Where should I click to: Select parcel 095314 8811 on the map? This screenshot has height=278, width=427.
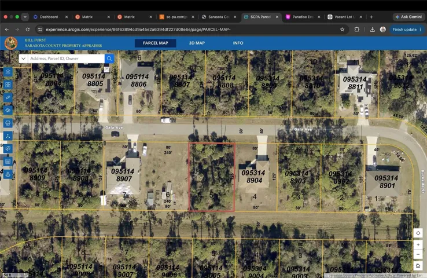click(x=355, y=83)
